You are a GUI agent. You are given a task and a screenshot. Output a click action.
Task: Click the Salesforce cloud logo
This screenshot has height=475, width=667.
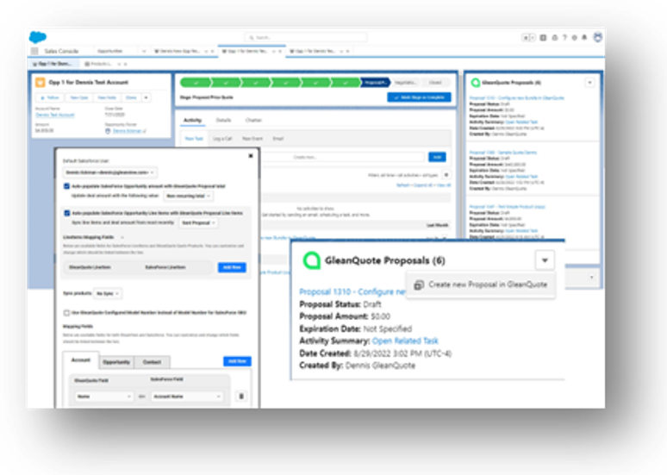pos(38,37)
